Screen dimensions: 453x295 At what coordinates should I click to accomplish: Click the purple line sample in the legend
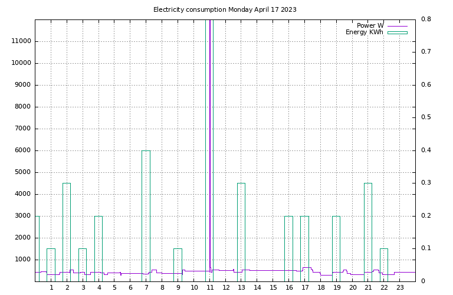coord(397,26)
